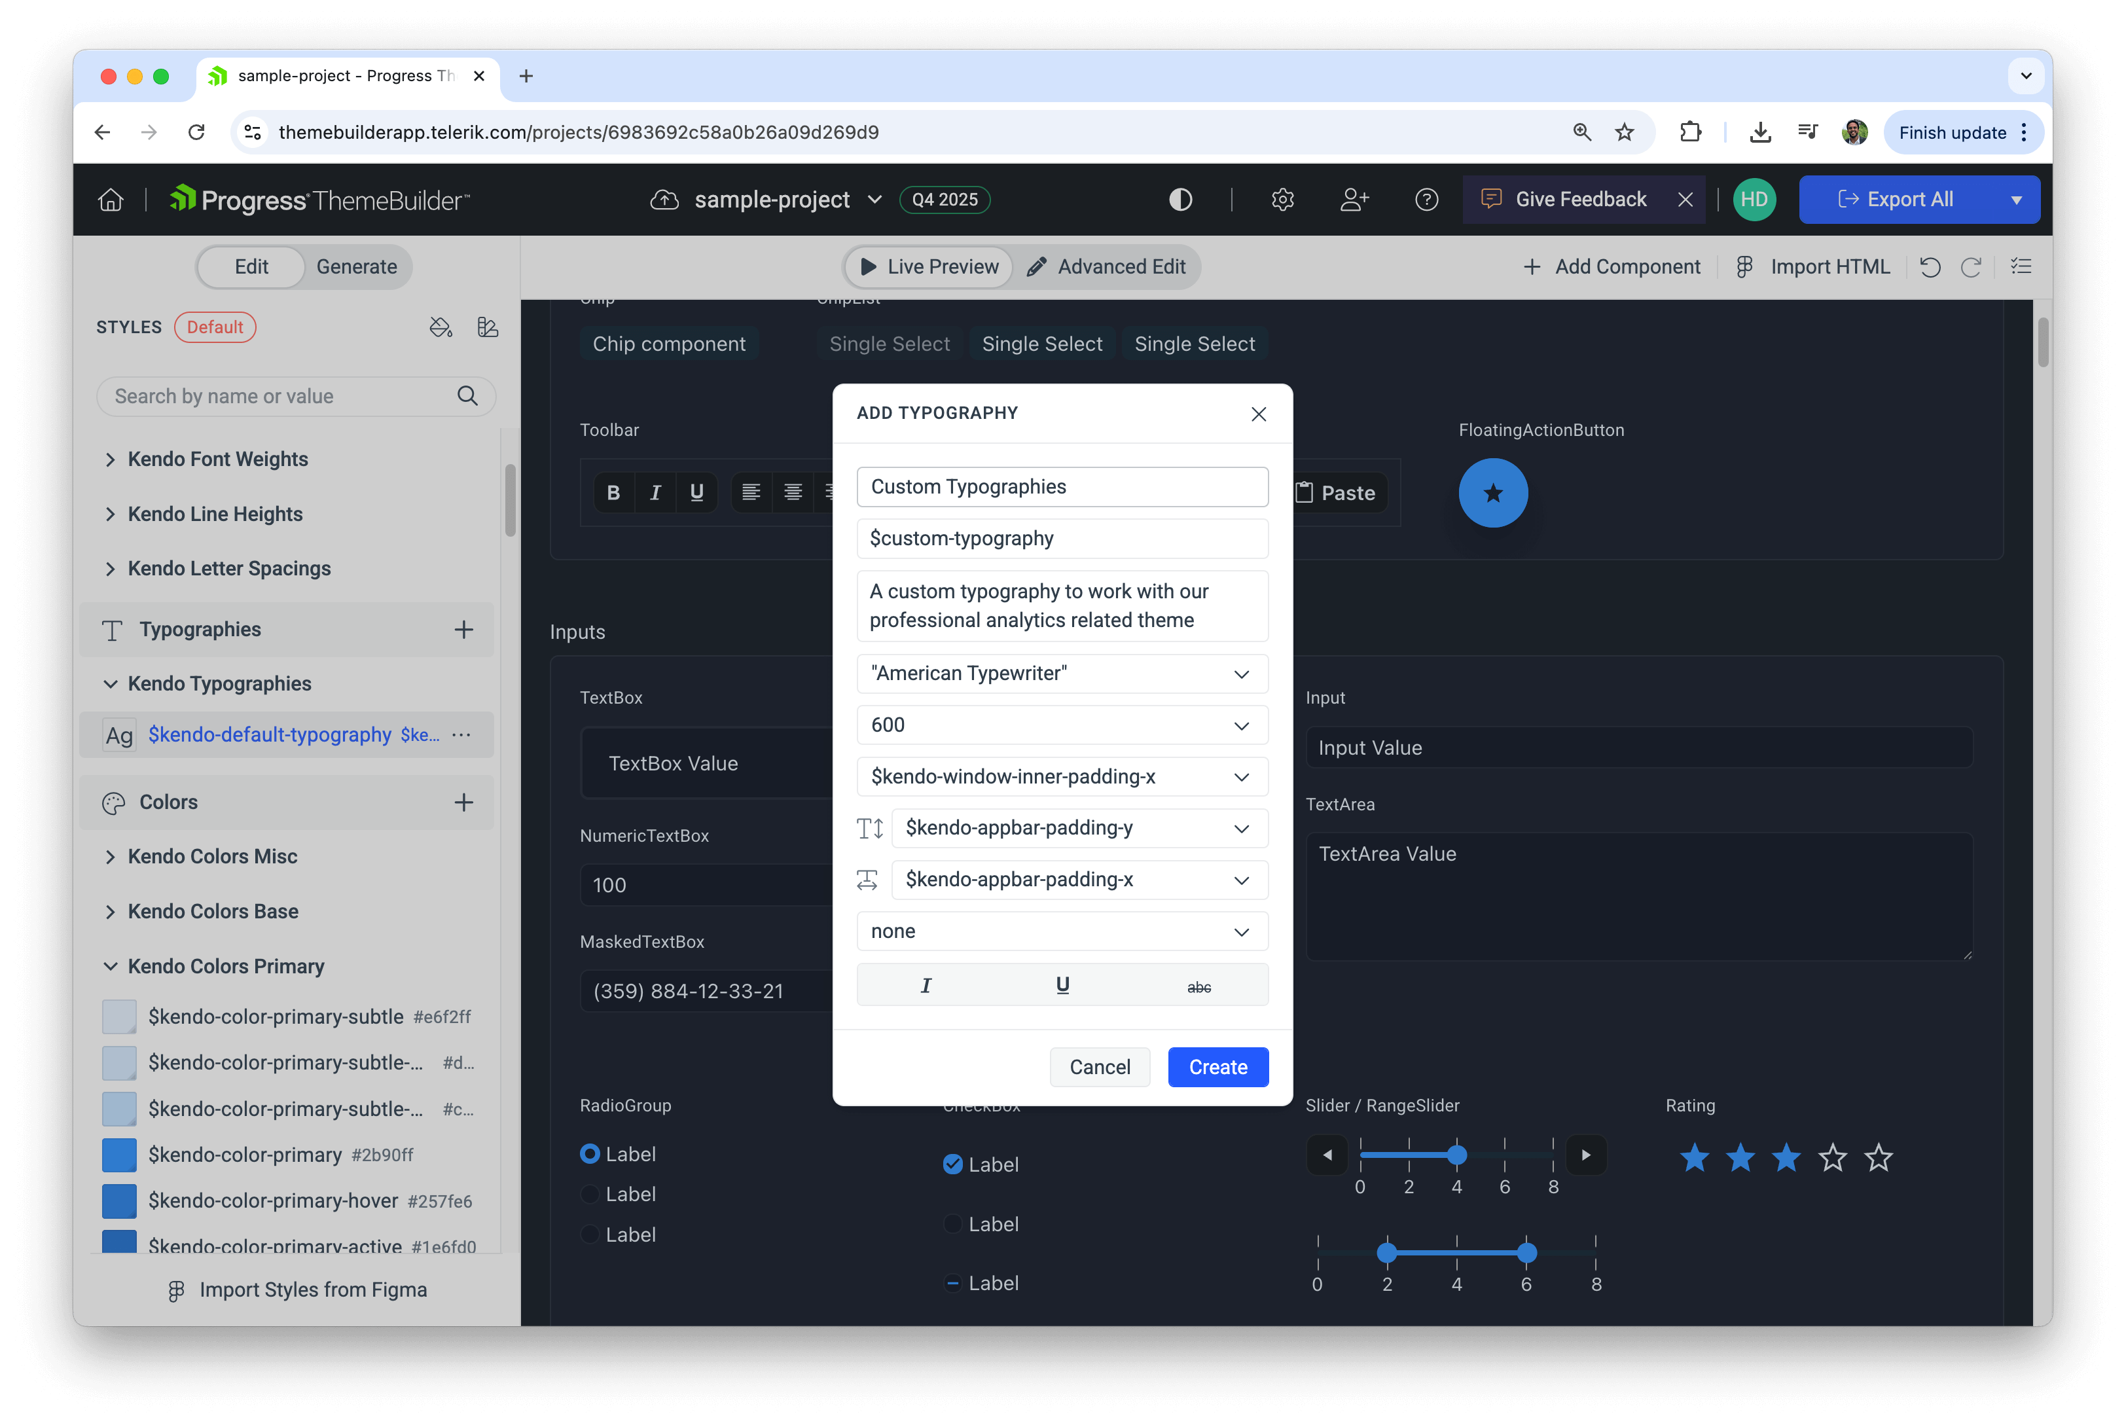2126x1423 pixels.
Task: Open project settings gear icon
Action: pos(1281,200)
